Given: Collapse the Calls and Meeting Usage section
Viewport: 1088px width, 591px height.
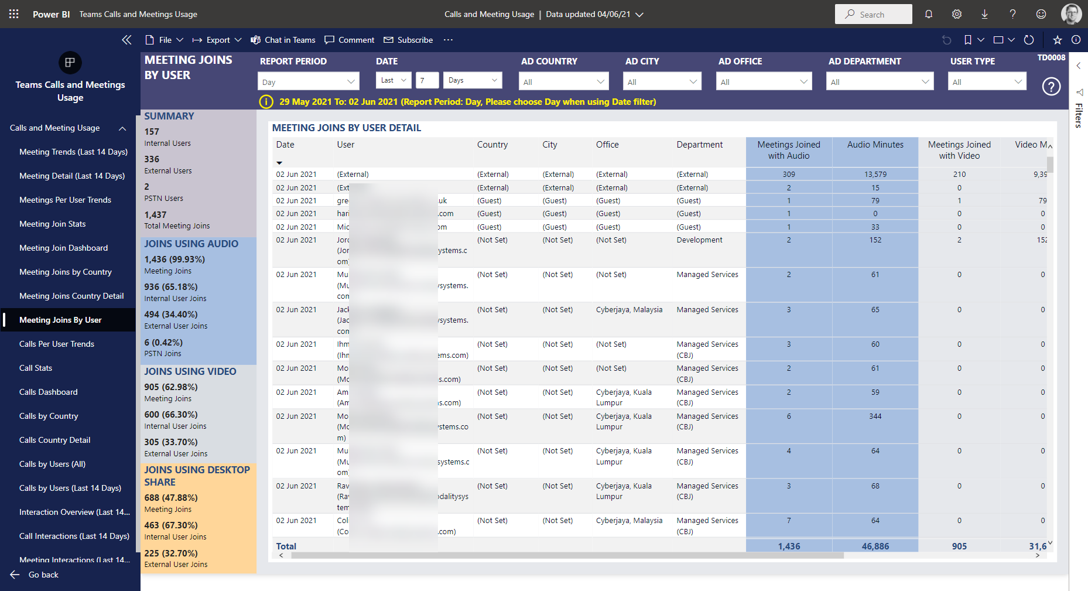Looking at the screenshot, I should [x=122, y=128].
